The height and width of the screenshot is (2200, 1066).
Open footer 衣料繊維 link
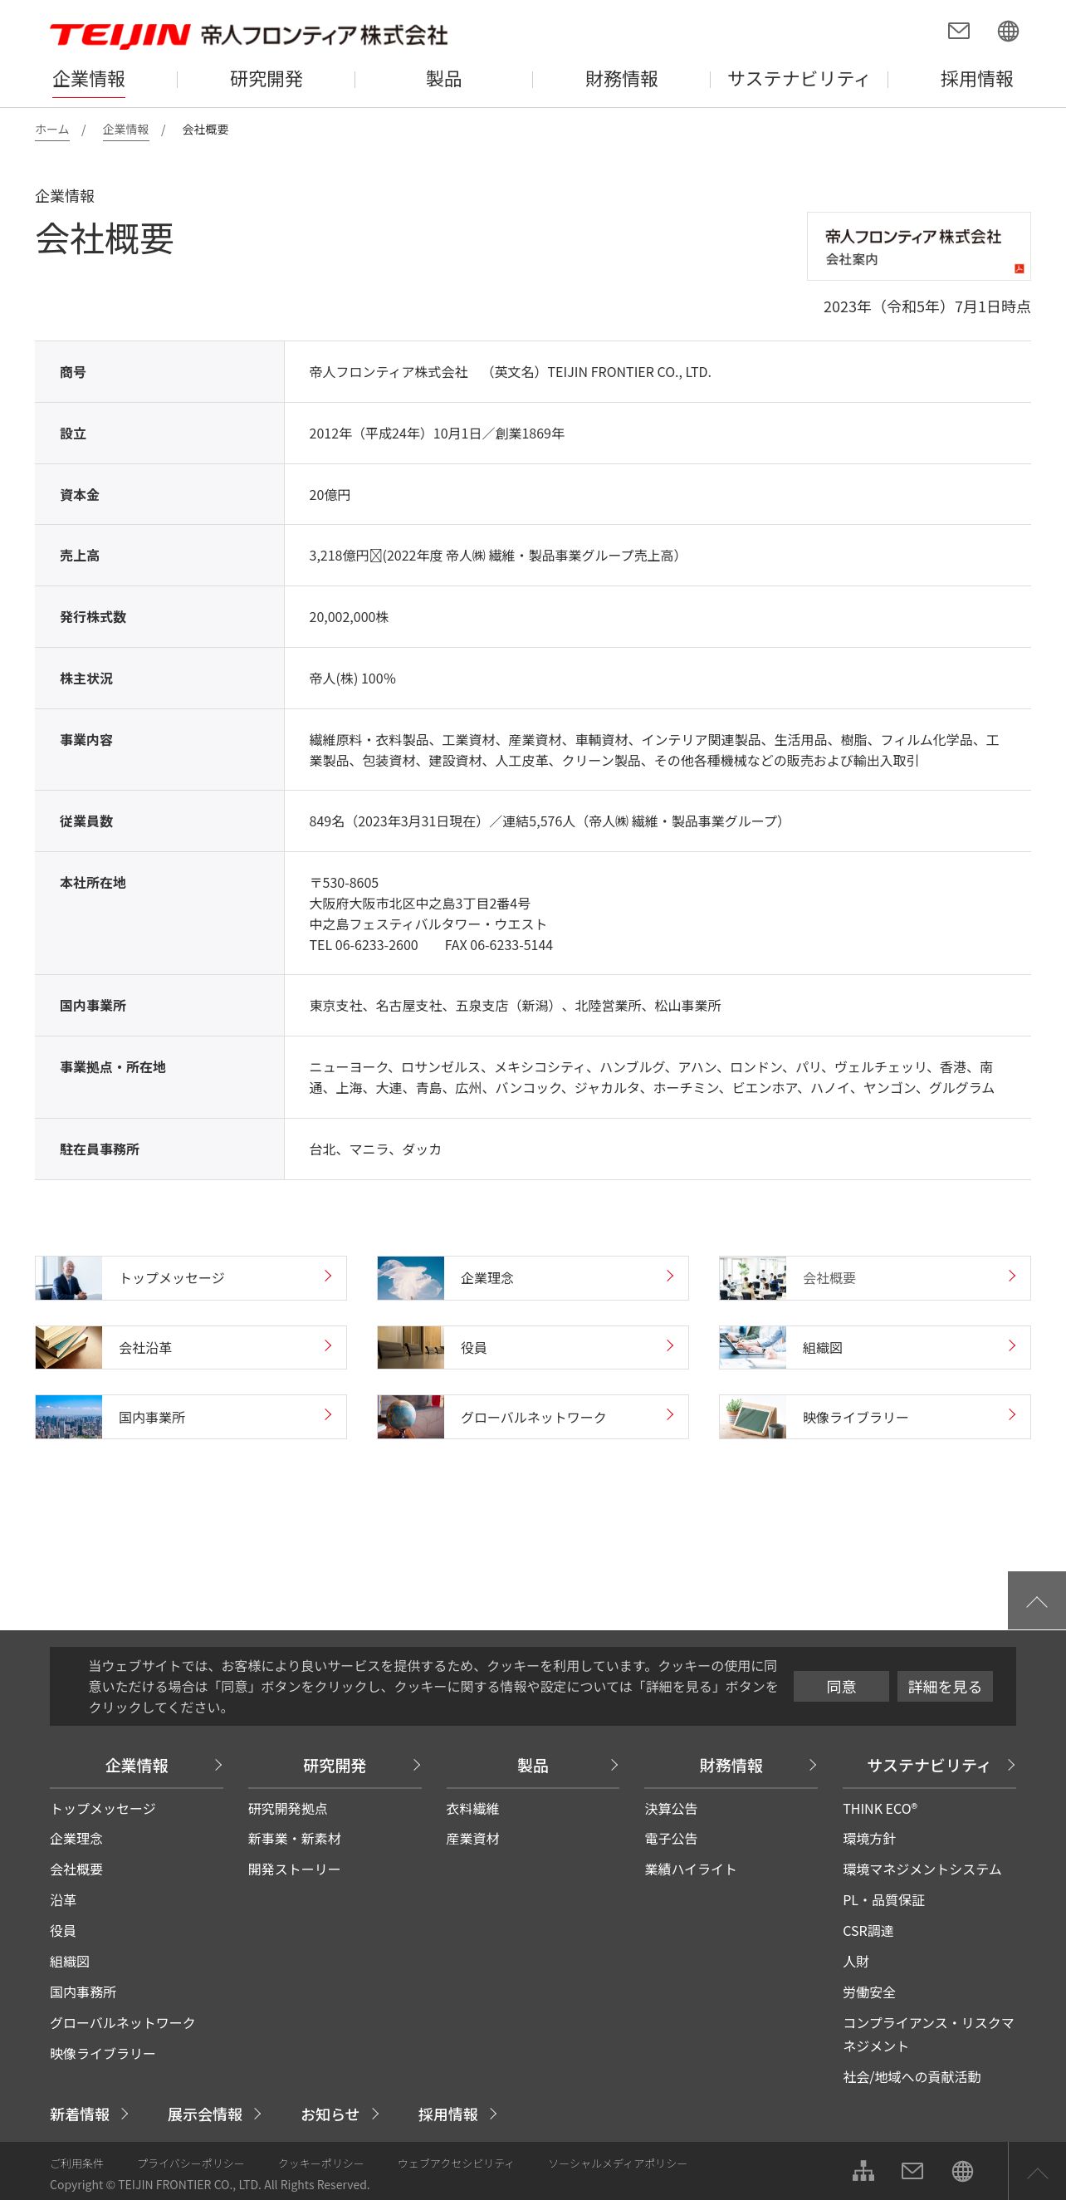tap(473, 1809)
